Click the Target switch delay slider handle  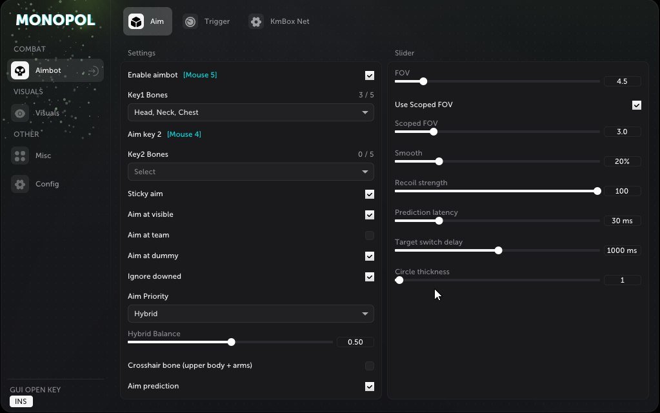pos(498,250)
